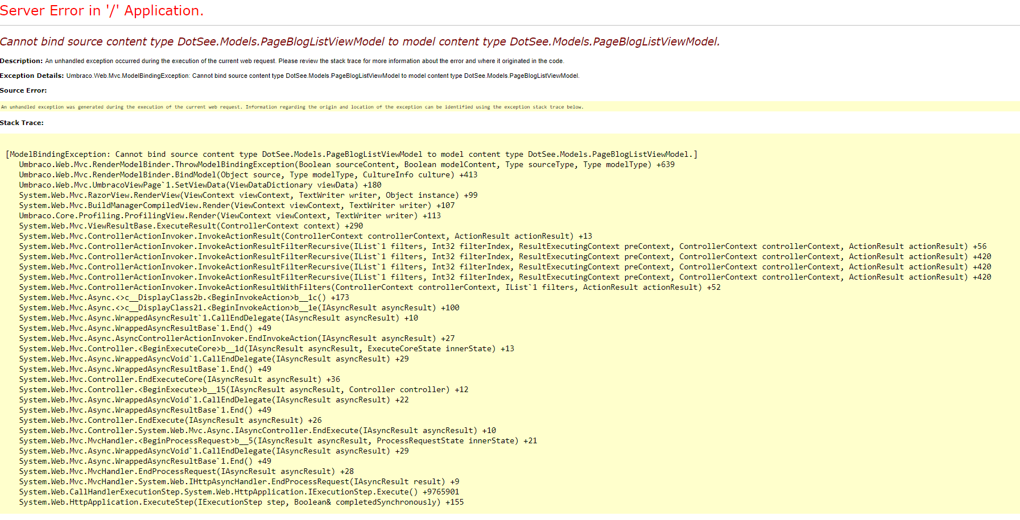
Task: Click the 'Source Error:' label
Action: (23, 90)
